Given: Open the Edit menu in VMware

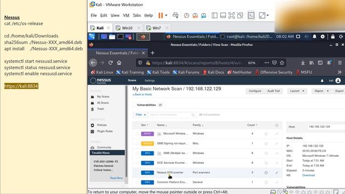Looking at the screenshot, I should point(103,16).
